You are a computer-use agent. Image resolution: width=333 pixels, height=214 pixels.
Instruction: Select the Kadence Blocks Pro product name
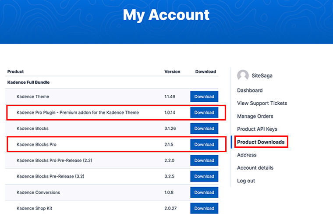coord(36,145)
